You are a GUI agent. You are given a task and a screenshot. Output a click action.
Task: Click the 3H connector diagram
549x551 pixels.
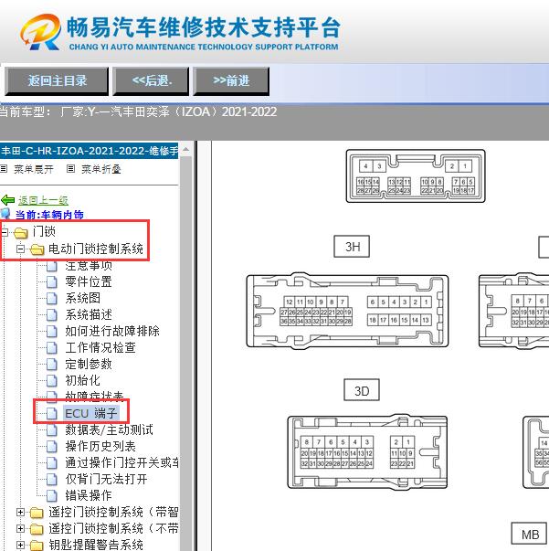coord(347,311)
